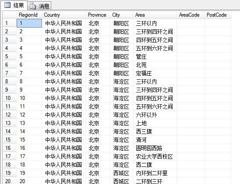Viewport: 240px width, 184px height.
Task: Select the 内环到二环里 area cell
Action: coord(155,173)
